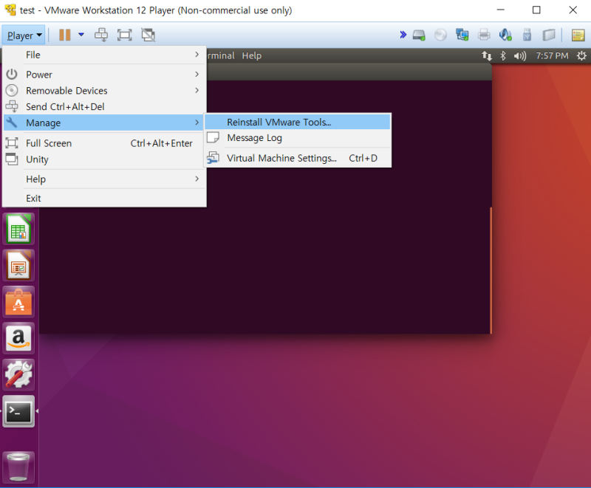Click the sound card device icon
This screenshot has width=591, height=488.
coord(505,35)
